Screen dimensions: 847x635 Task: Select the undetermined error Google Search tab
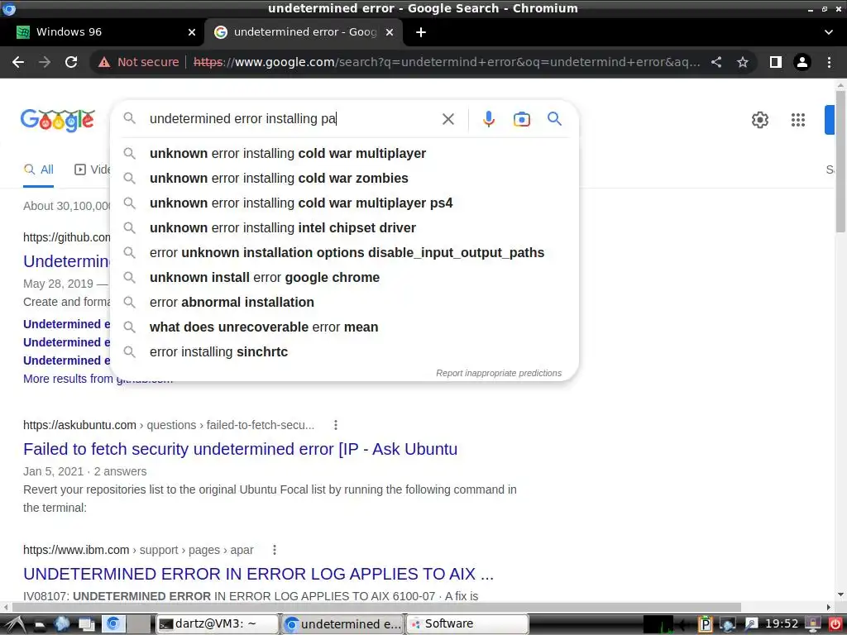(x=304, y=32)
